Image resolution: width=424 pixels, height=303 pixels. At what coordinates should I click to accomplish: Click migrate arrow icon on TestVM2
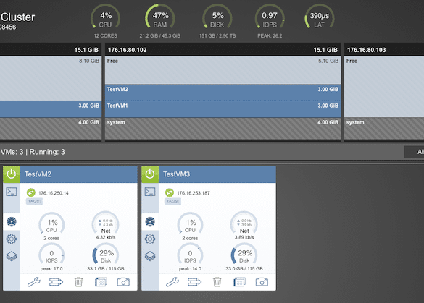tap(56, 282)
